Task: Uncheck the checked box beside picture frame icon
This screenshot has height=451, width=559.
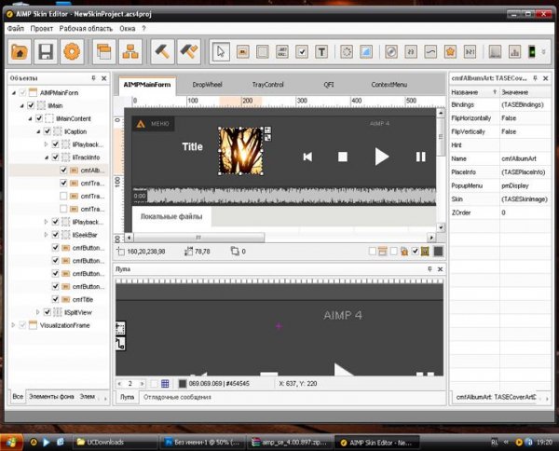Action: click(415, 252)
